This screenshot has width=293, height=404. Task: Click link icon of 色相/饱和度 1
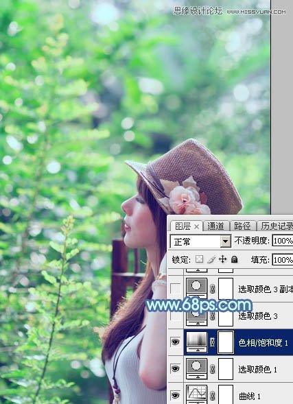(x=212, y=342)
